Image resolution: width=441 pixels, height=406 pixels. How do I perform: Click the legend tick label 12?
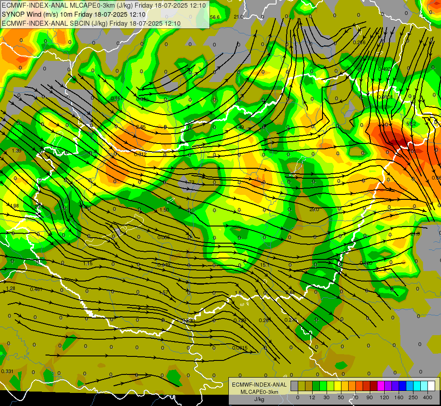pos(312,397)
